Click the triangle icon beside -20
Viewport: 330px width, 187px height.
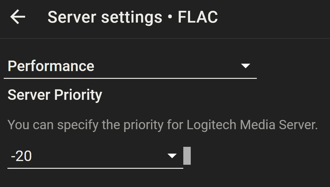tap(172, 156)
